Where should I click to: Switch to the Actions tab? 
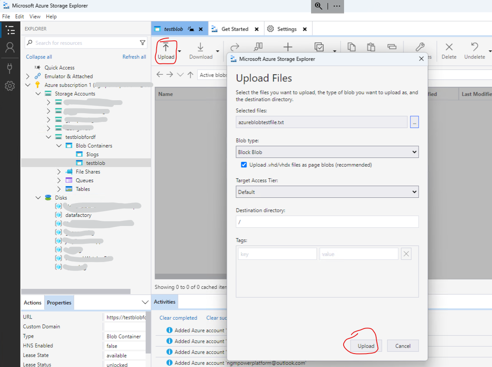pyautogui.click(x=33, y=303)
